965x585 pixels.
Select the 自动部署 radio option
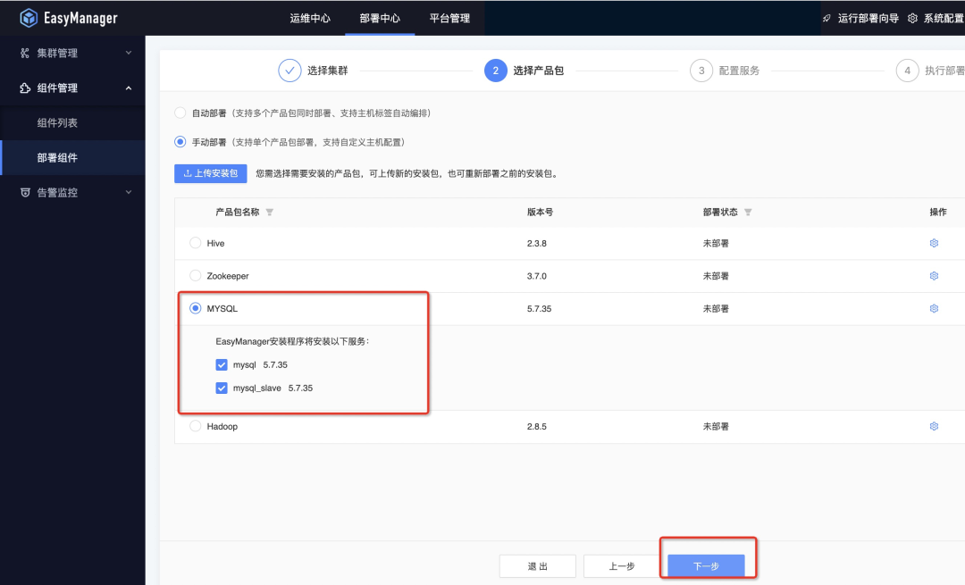180,113
